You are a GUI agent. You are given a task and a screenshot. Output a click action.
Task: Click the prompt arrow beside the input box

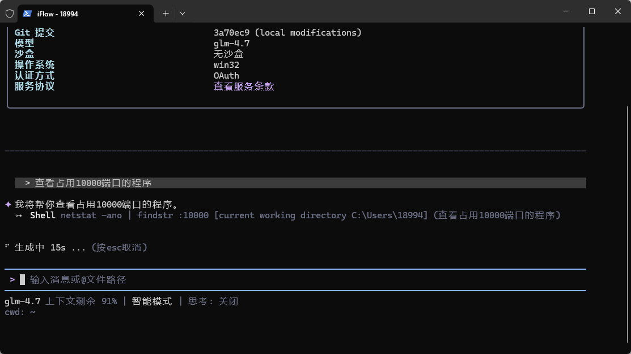pos(12,279)
